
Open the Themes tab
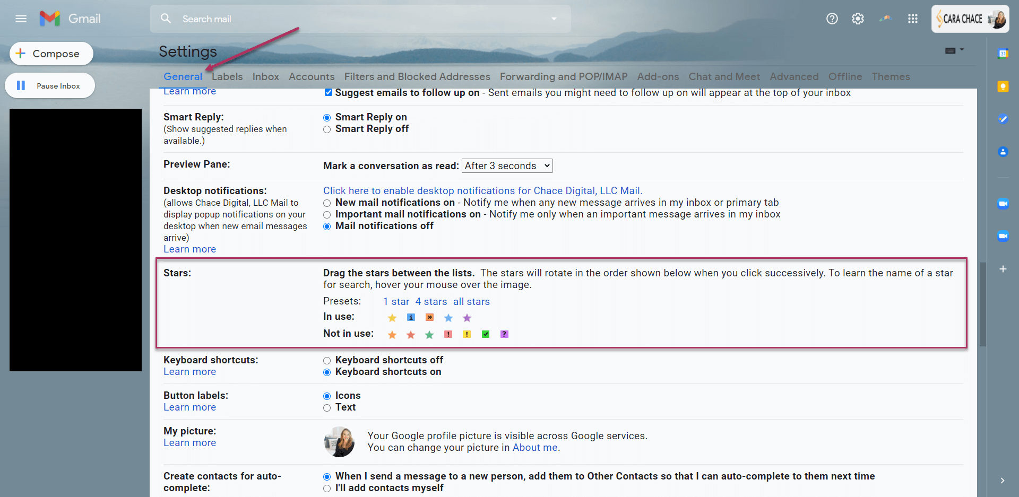[891, 76]
